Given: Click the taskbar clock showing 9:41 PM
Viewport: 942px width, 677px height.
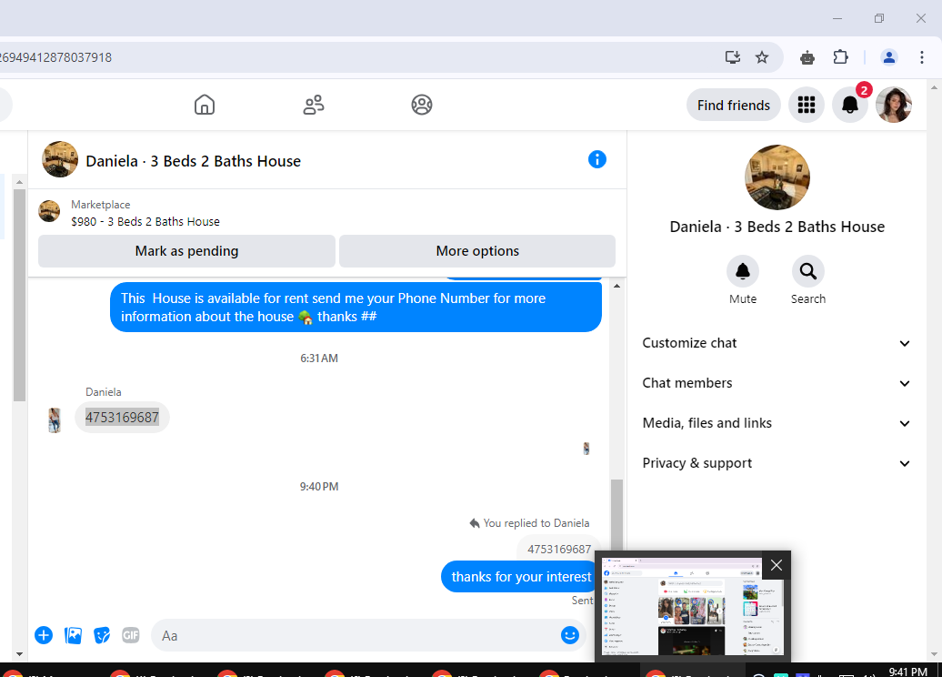Looking at the screenshot, I should (907, 671).
